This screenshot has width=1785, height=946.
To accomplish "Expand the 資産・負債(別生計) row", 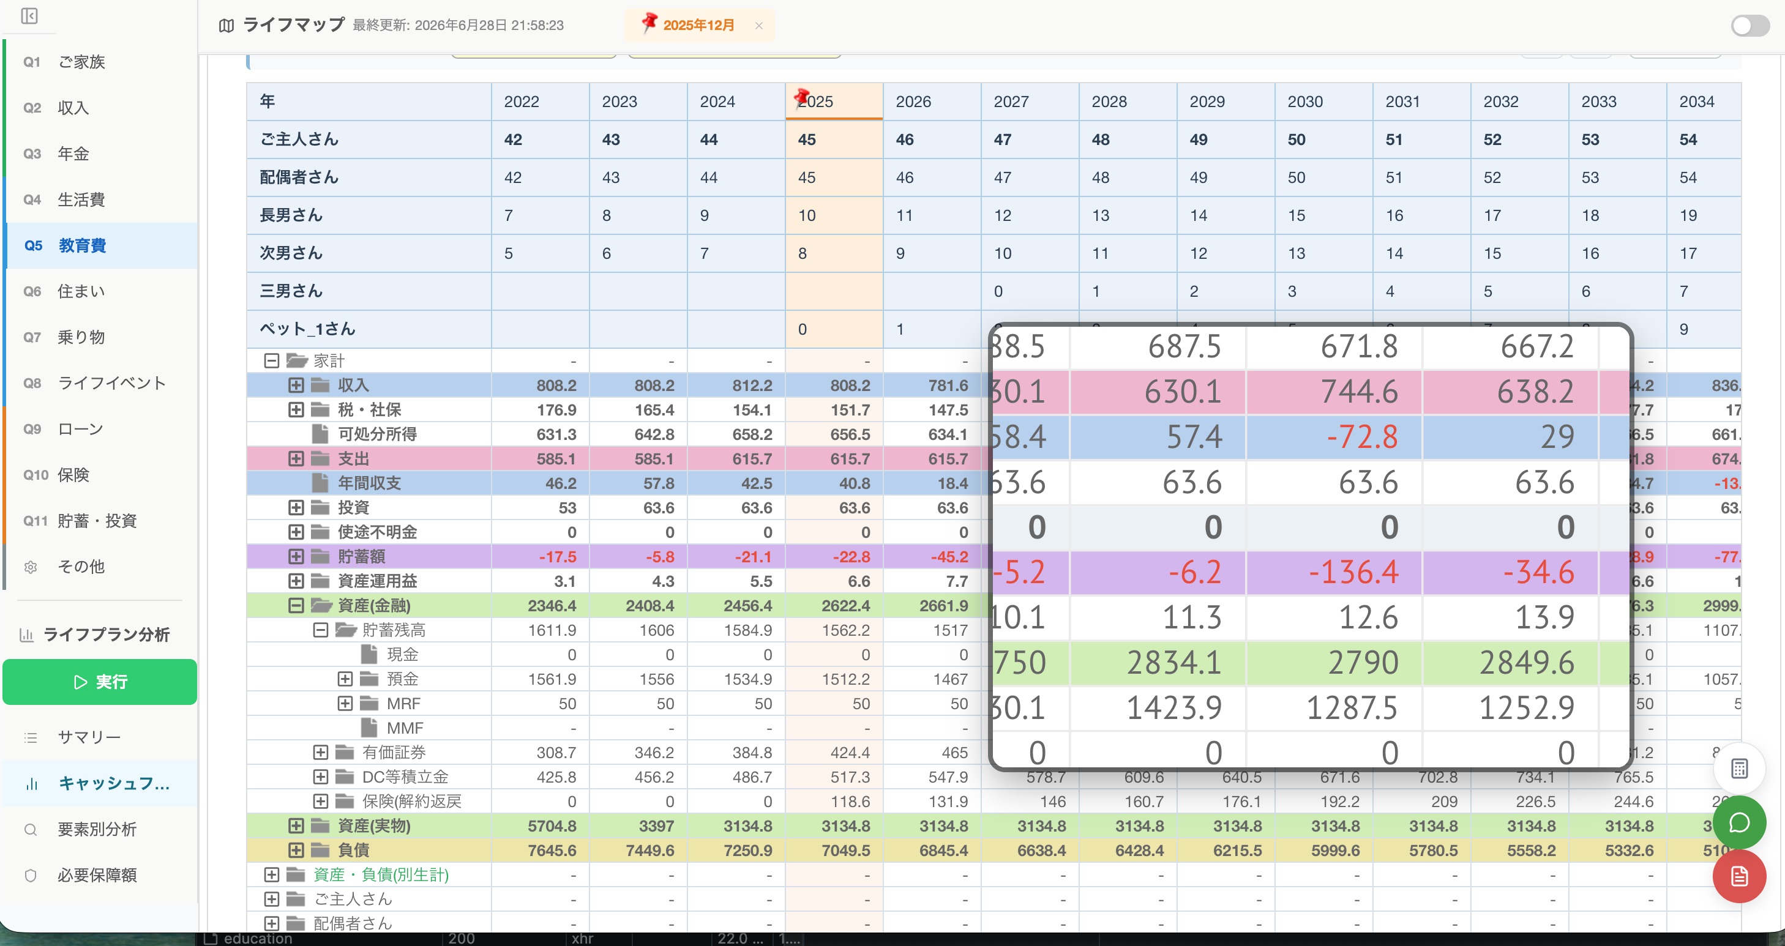I will click(272, 874).
